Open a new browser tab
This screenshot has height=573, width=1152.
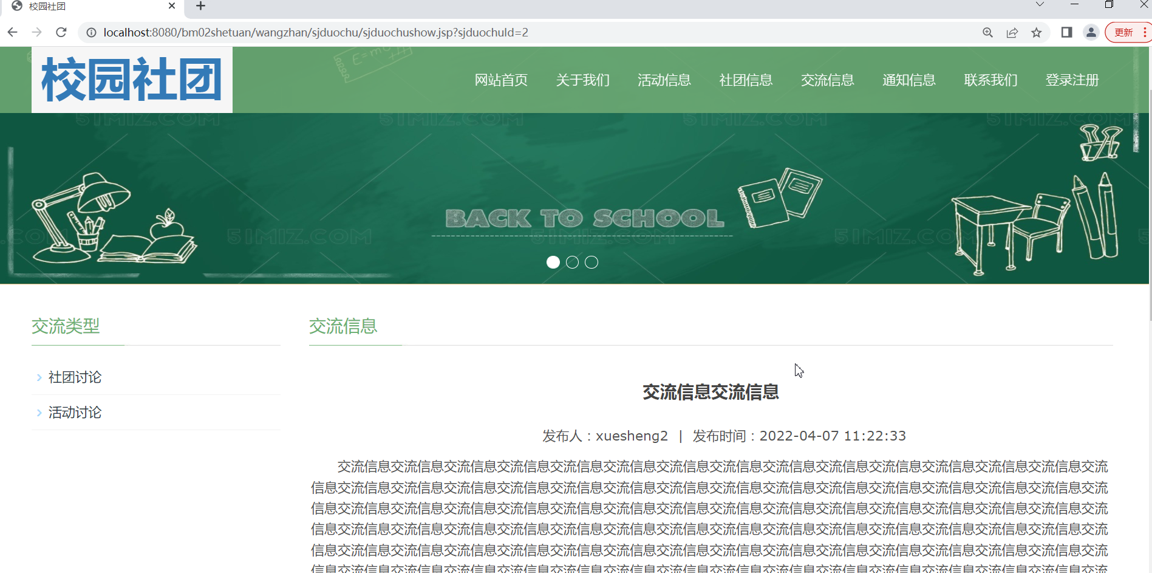coord(201,6)
